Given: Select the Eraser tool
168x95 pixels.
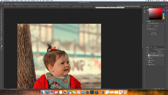Looking at the screenshot, I should (x=1, y=25).
